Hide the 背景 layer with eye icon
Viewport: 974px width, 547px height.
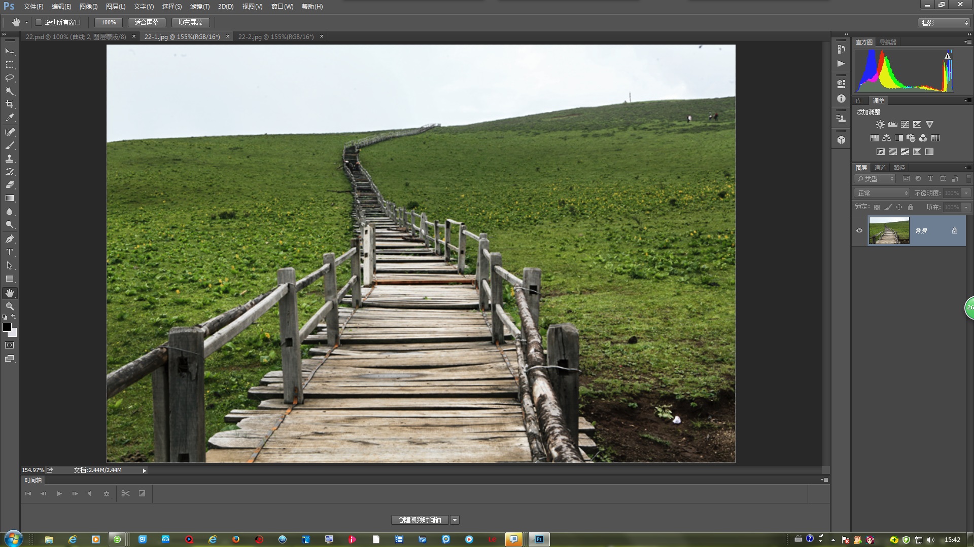[x=859, y=230]
